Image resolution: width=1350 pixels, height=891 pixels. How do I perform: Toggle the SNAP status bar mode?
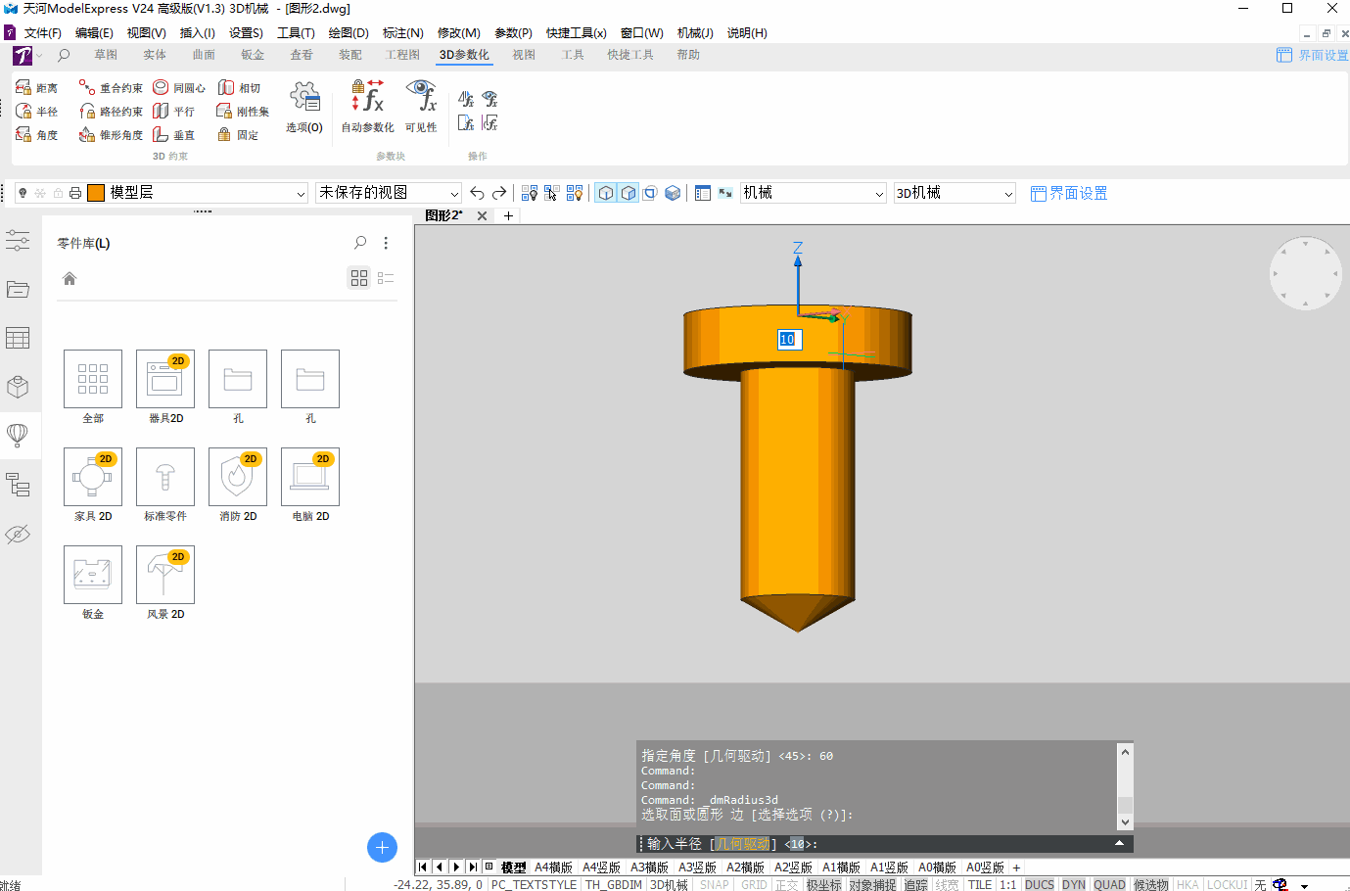click(715, 884)
